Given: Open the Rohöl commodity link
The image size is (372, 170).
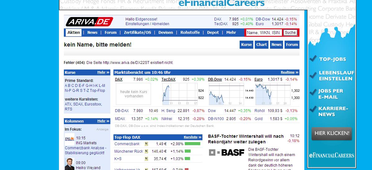Looking at the screenshot, I should [260, 111].
